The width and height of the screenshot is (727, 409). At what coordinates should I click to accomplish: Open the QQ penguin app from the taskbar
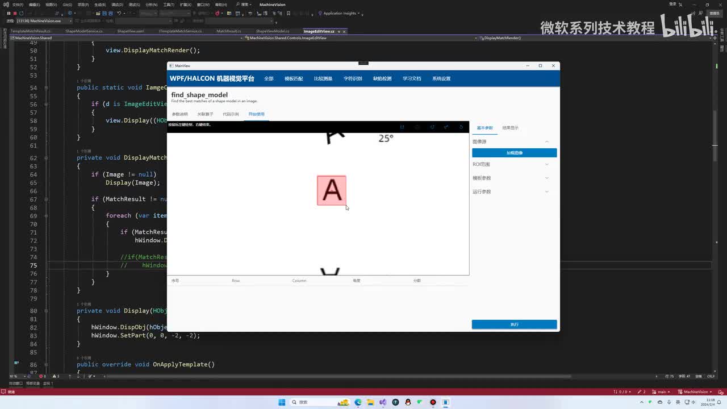tap(408, 402)
